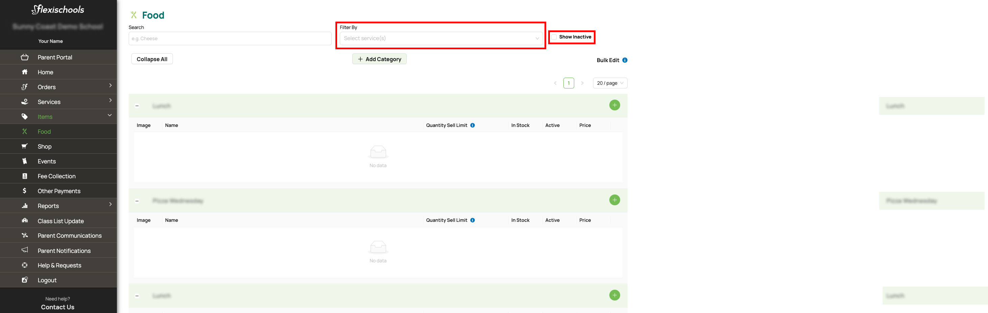Follow the Contact Us link
This screenshot has height=313, width=988.
57,307
